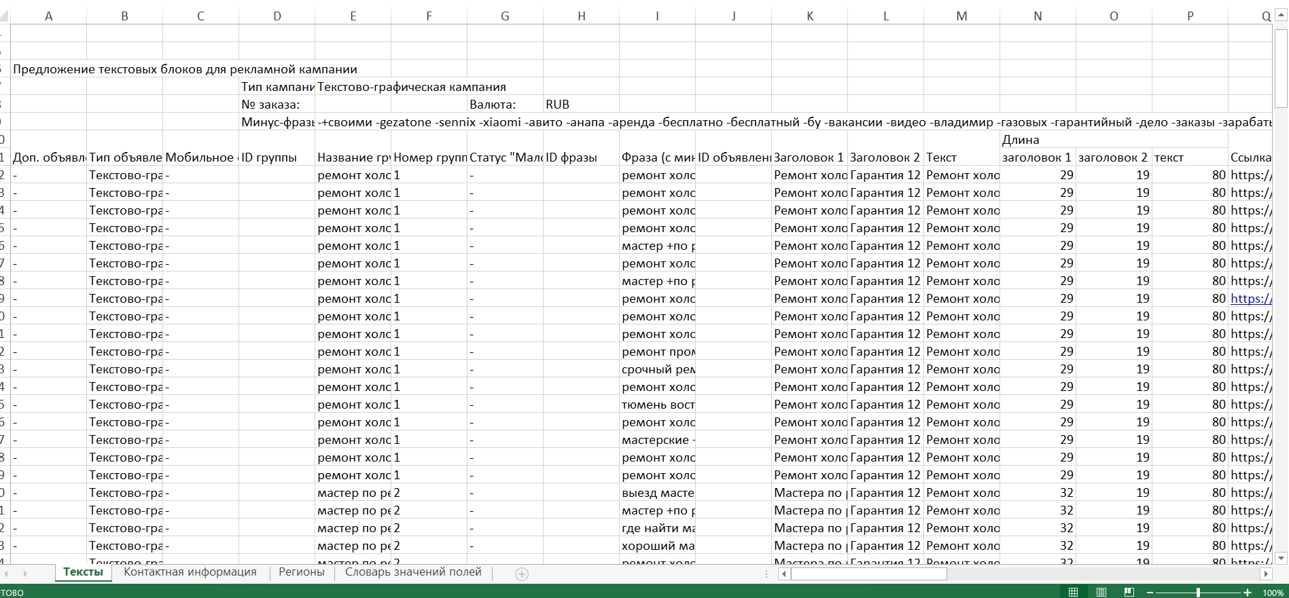The height and width of the screenshot is (598, 1289).
Task: Open the Контактная информация sheet tab
Action: [x=190, y=572]
